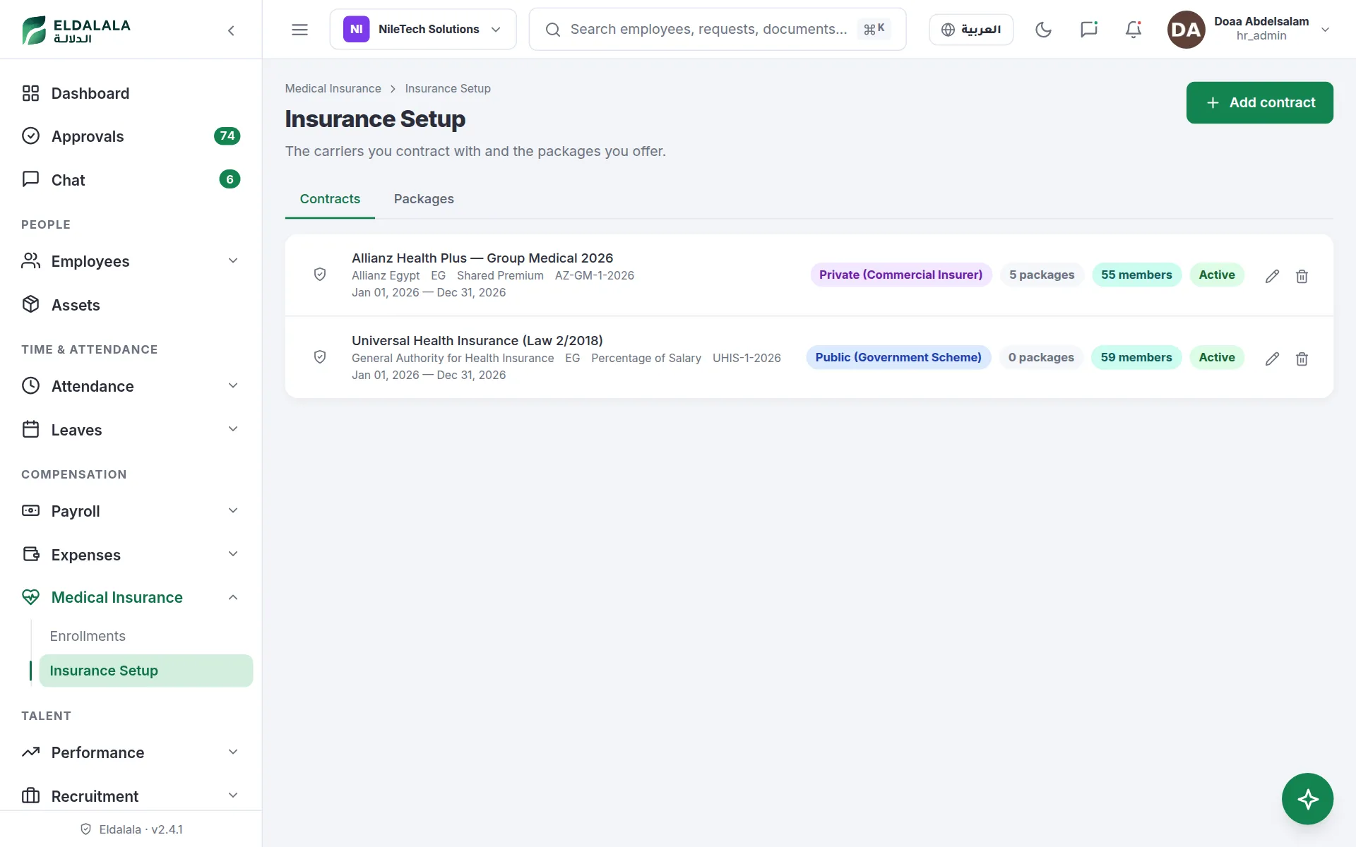Toggle dark mode moon icon
Viewport: 1356px width, 847px height.
pos(1043,30)
